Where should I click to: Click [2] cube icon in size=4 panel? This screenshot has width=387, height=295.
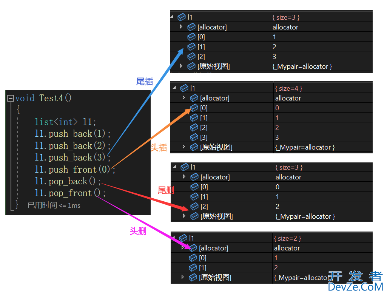point(194,128)
